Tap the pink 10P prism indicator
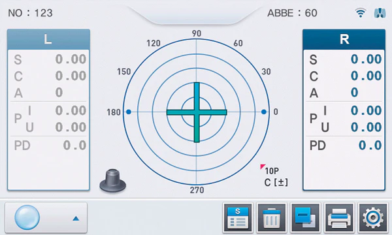The height and width of the screenshot is (235, 392). coord(269,170)
